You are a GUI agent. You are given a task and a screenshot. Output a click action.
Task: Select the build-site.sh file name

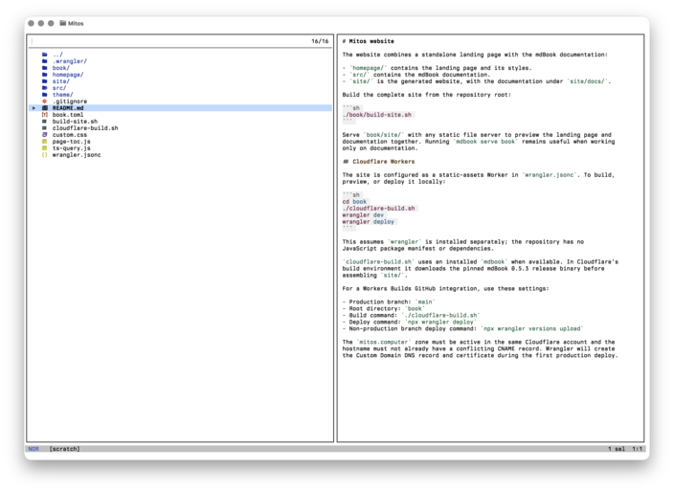[75, 122]
